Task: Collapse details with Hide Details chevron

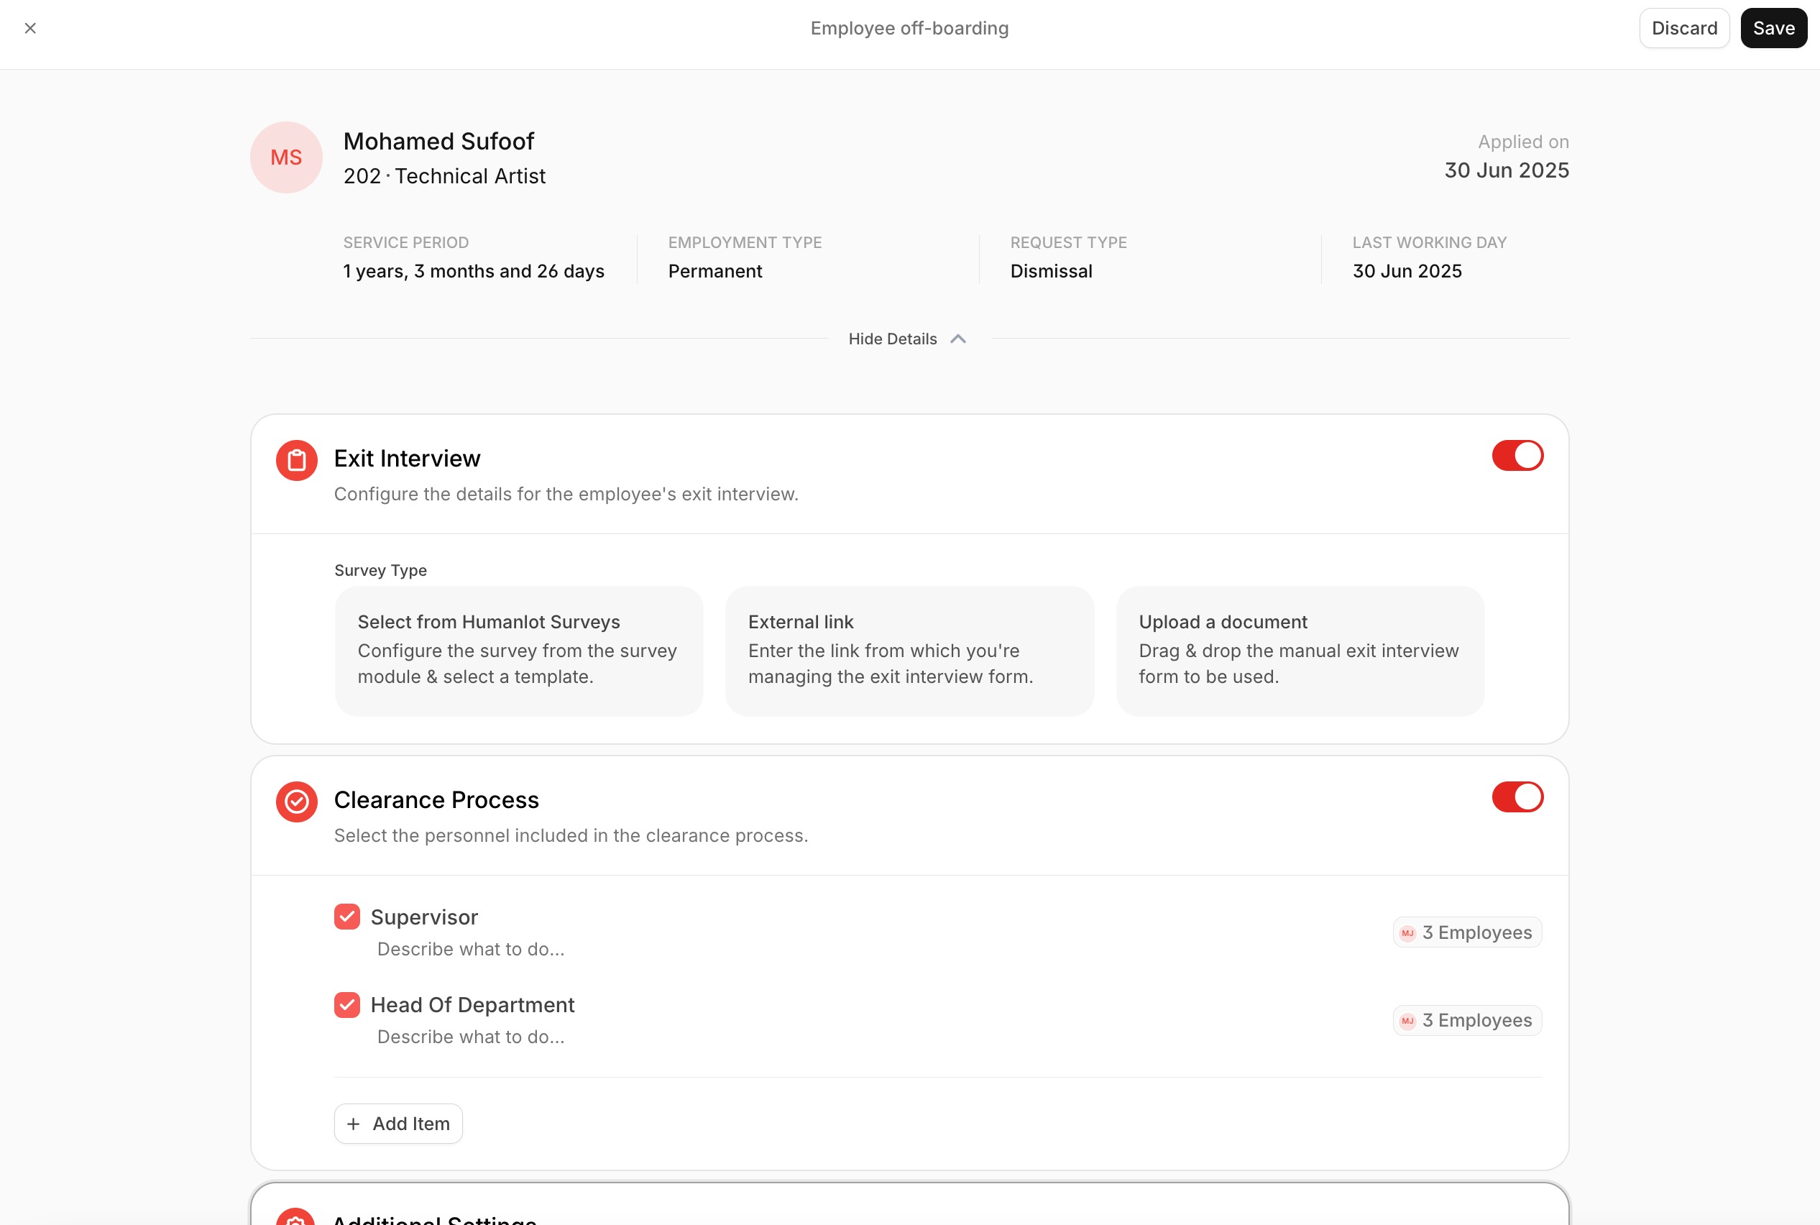Action: 957,339
